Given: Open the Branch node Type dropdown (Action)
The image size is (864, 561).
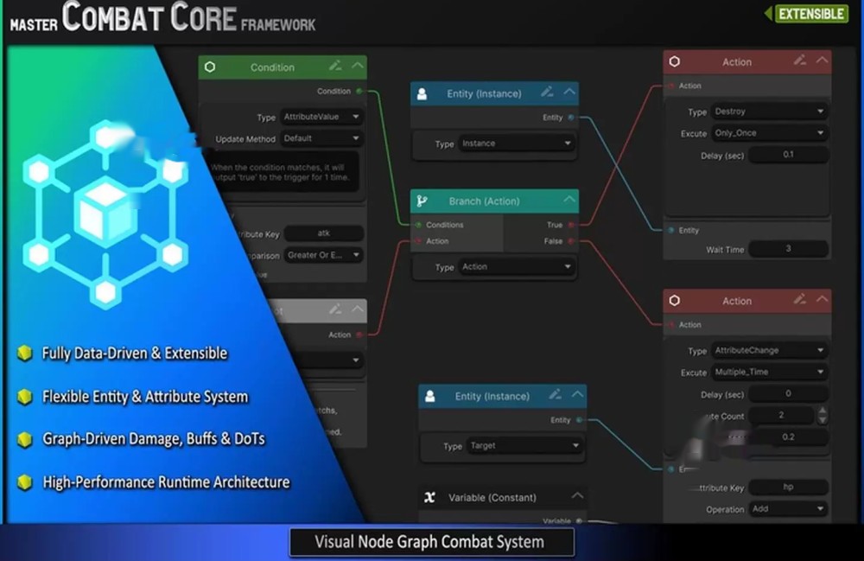Looking at the screenshot, I should pyautogui.click(x=517, y=267).
